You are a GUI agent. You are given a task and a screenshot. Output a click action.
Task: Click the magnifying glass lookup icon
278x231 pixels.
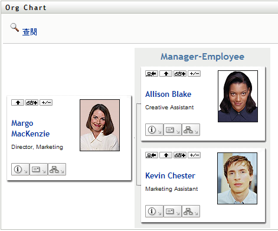click(15, 27)
